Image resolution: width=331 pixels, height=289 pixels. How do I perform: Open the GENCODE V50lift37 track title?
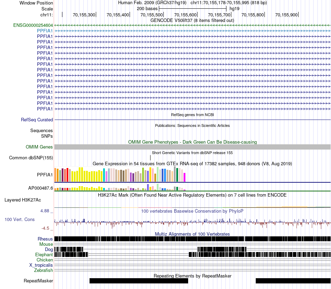tap(192, 21)
